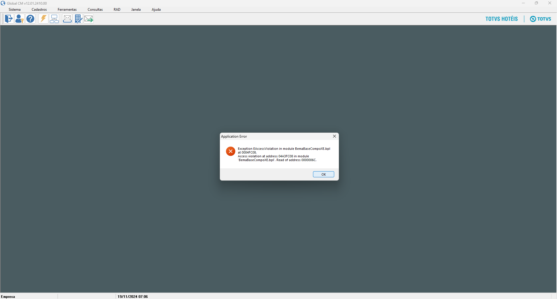This screenshot has height=299, width=557.
Task: Click the date 19/11/2024 07:06 in status bar
Action: [133, 296]
